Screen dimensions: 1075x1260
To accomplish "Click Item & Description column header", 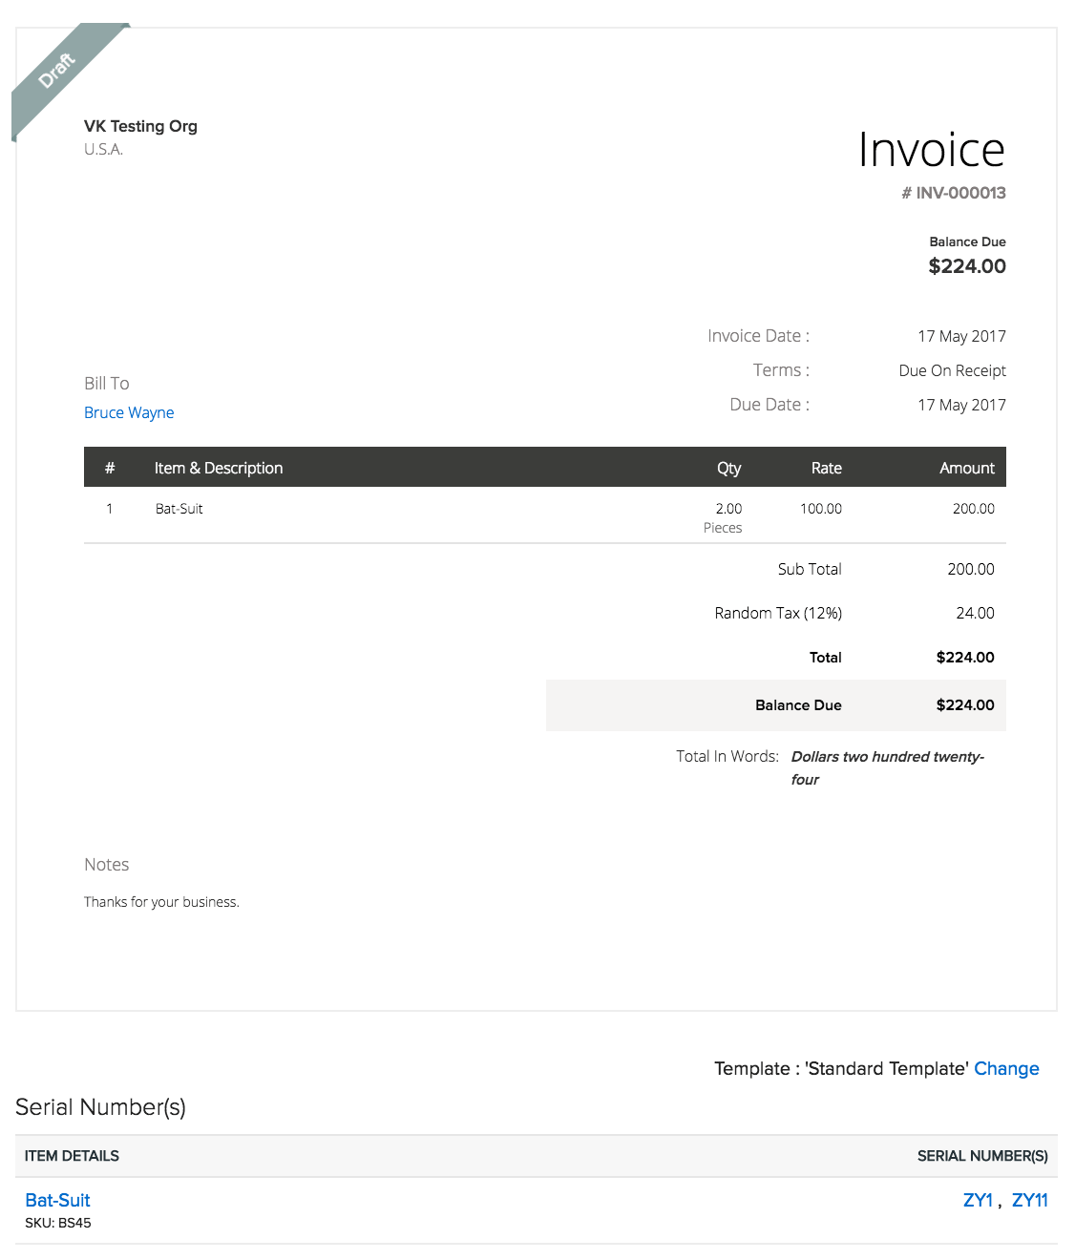I will click(x=219, y=468).
